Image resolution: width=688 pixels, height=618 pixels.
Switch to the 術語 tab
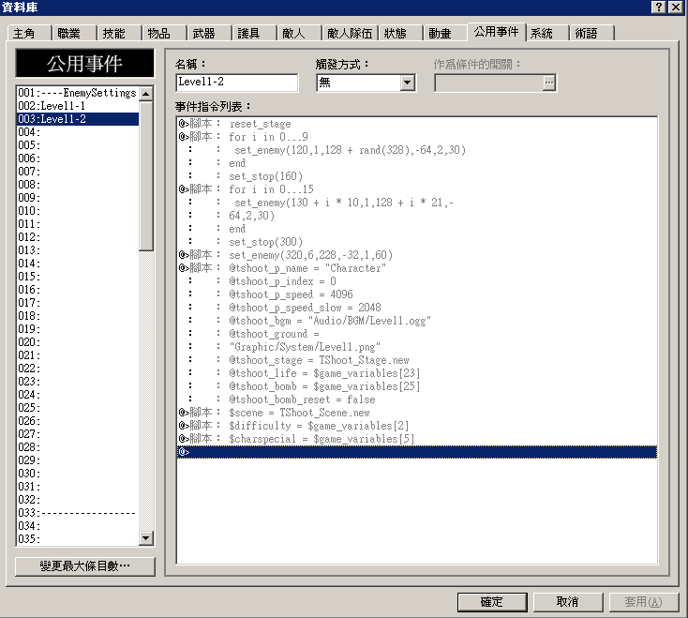(591, 34)
